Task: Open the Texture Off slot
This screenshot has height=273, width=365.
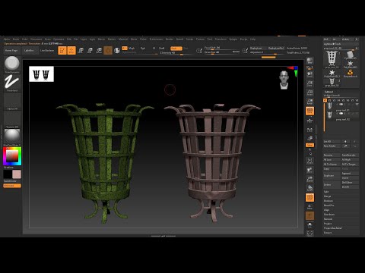Action: 12,119
